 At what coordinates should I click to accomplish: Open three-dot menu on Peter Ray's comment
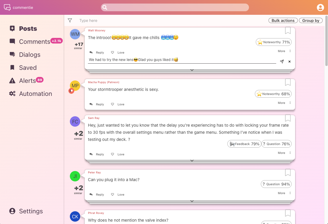[x=290, y=193]
